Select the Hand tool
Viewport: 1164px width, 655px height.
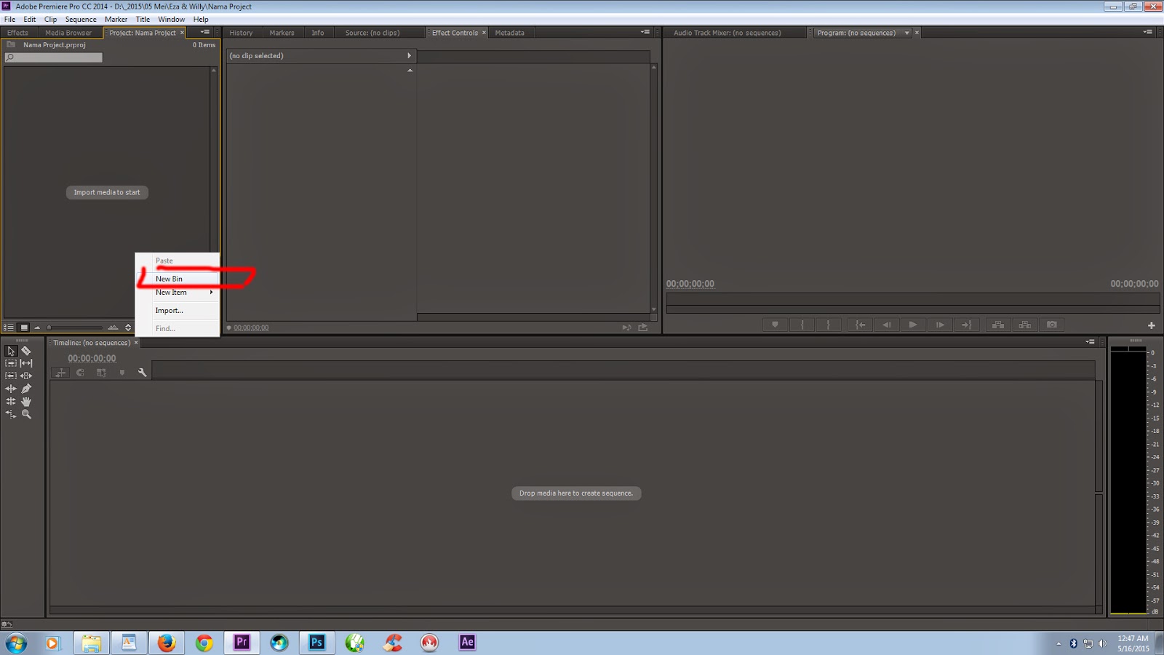tap(26, 401)
